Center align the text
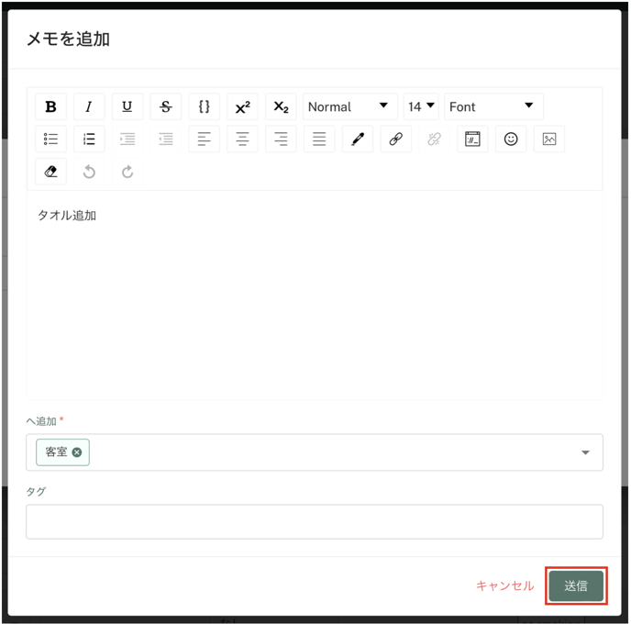This screenshot has height=624, width=631. 242,139
